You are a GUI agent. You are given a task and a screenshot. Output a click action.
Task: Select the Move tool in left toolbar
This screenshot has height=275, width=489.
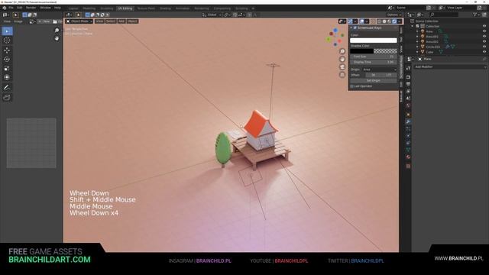pyautogui.click(x=7, y=50)
